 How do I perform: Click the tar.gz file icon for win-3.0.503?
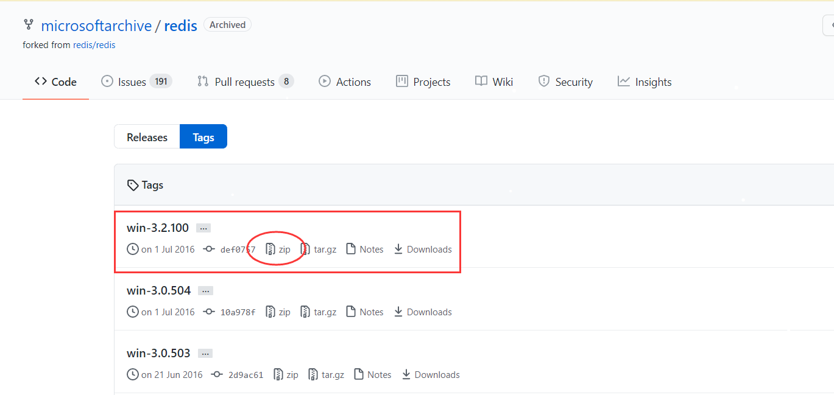coord(313,374)
